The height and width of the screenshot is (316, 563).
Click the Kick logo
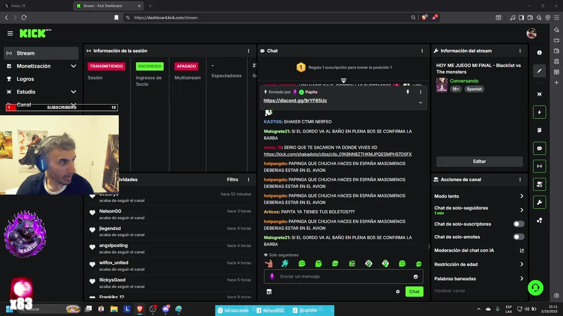pyautogui.click(x=35, y=33)
